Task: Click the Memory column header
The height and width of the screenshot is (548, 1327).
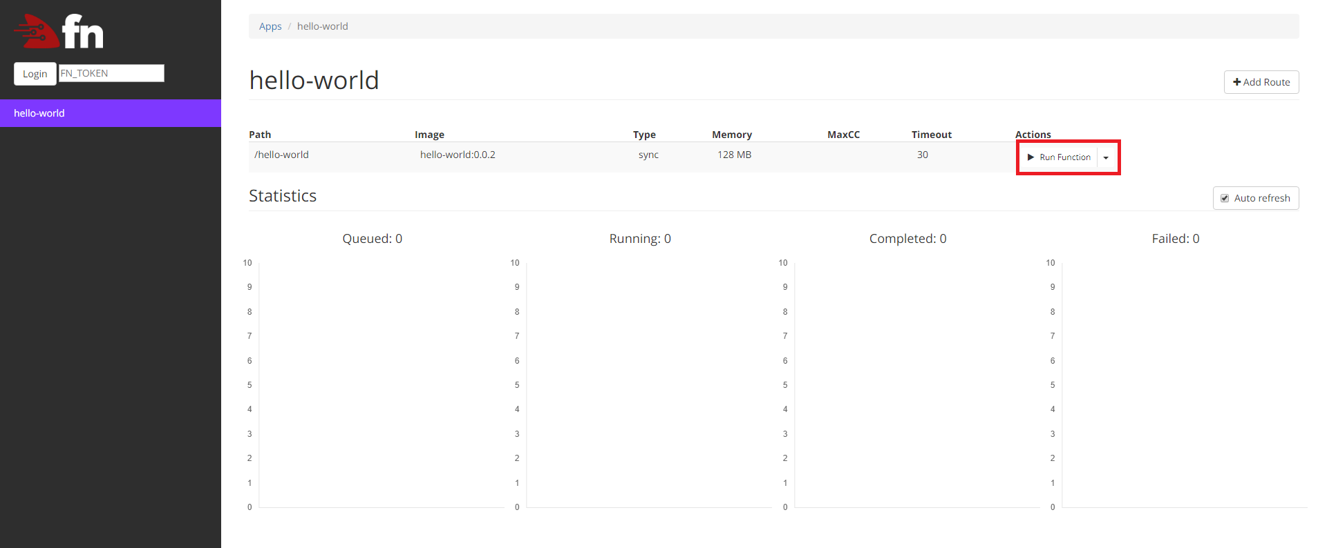Action: (732, 135)
